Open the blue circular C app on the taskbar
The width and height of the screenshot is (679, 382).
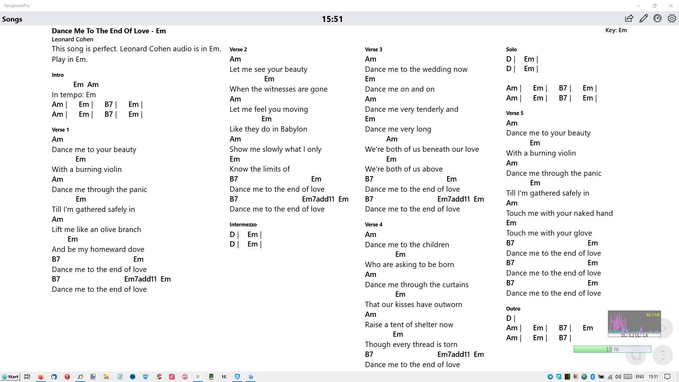[133, 377]
